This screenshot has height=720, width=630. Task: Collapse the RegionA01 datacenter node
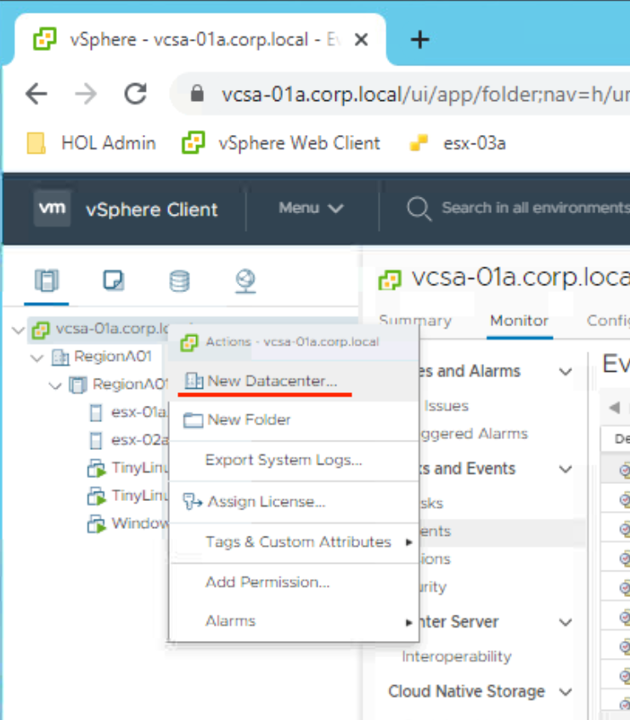click(37, 357)
